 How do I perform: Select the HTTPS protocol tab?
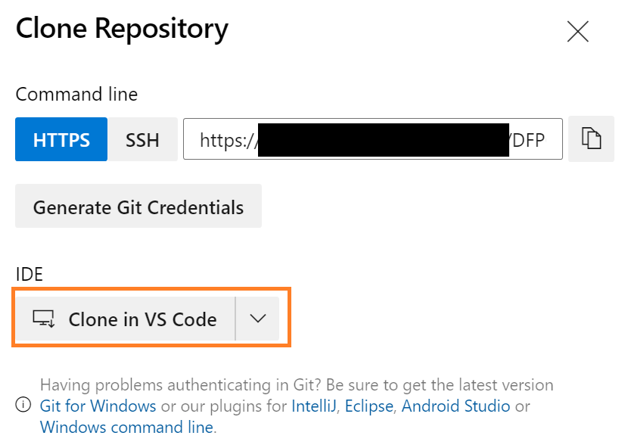(61, 139)
